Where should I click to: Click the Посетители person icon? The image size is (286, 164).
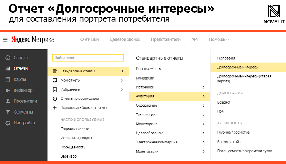pos(8,101)
